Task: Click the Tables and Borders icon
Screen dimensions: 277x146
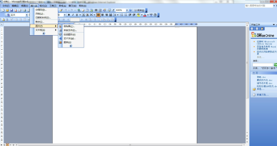Action: coord(83,10)
